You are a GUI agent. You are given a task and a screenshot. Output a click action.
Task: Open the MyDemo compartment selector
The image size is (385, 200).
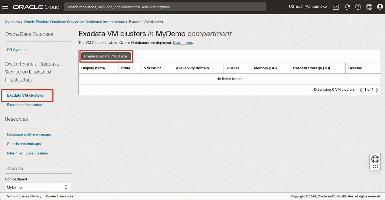(38, 187)
